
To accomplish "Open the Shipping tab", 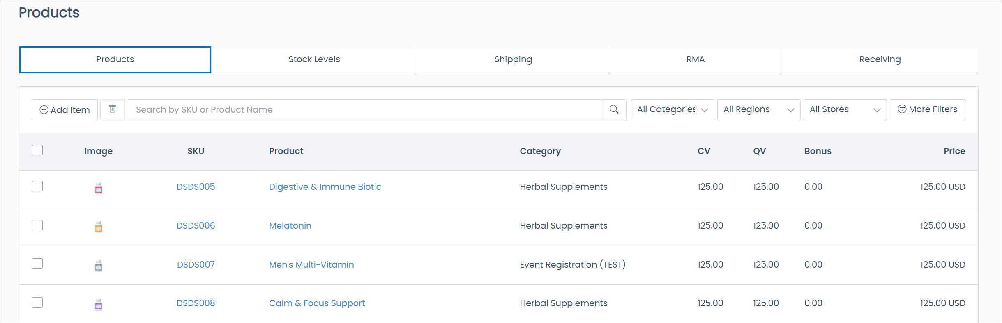I will (x=513, y=59).
